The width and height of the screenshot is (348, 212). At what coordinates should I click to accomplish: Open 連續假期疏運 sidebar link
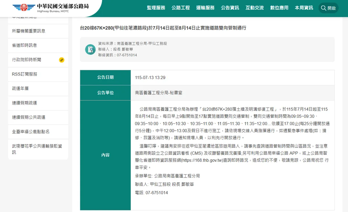tap(38, 103)
